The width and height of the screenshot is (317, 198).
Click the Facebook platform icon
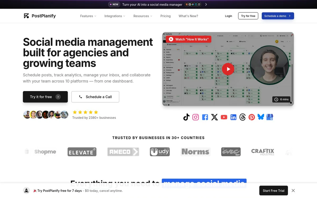click(205, 117)
